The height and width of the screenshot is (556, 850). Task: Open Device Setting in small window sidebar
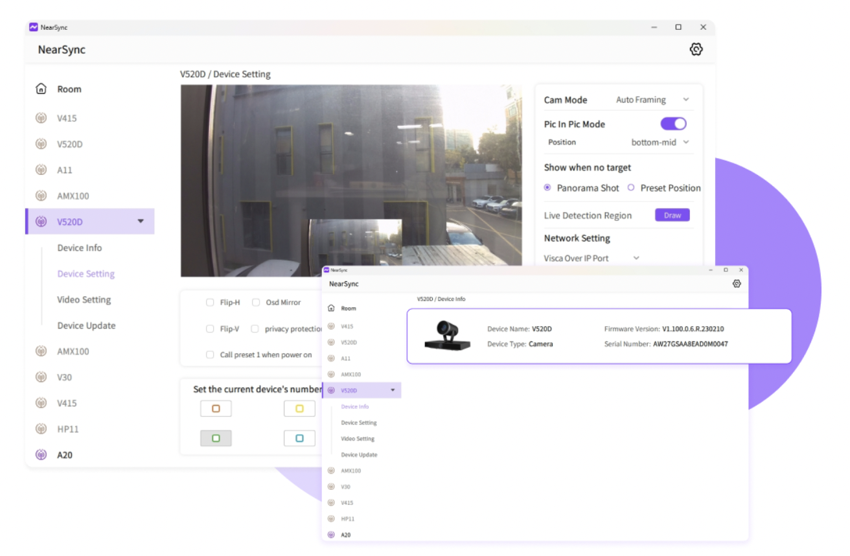[x=359, y=423]
